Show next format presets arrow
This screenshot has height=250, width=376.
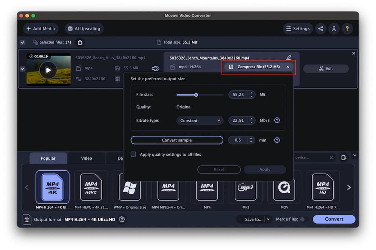click(x=349, y=188)
